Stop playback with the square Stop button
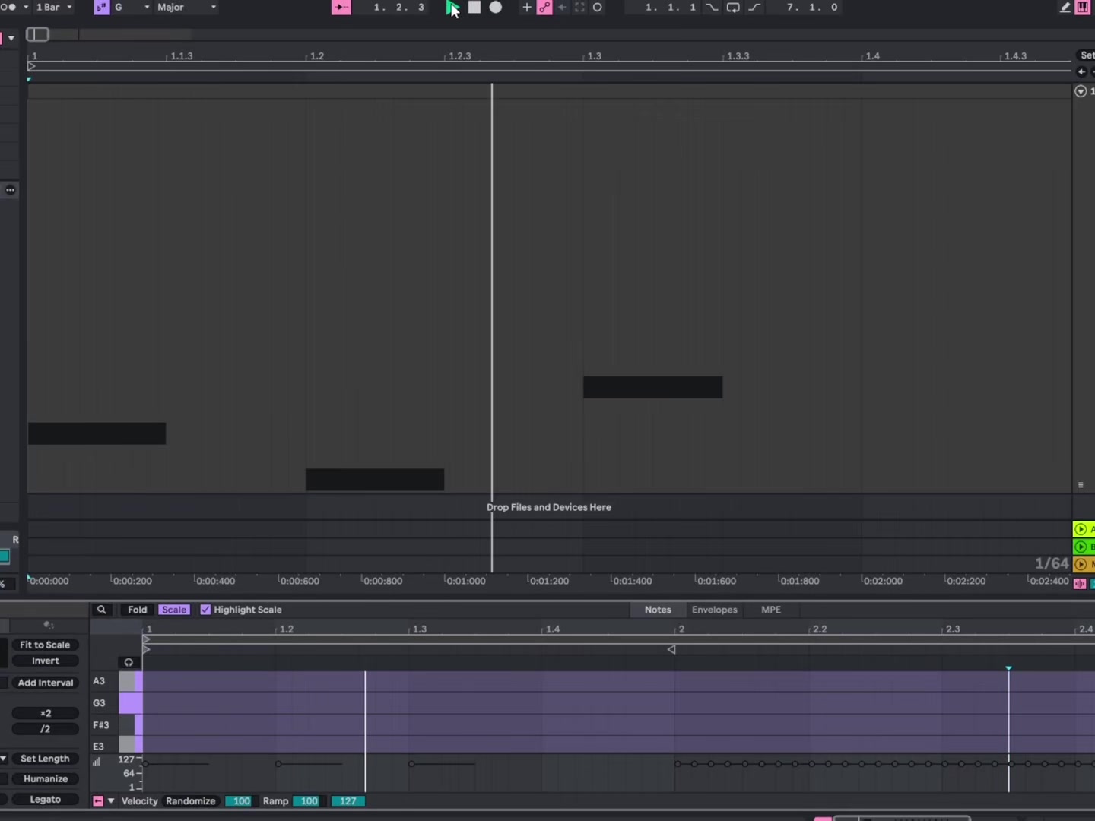1095x821 pixels. point(474,8)
